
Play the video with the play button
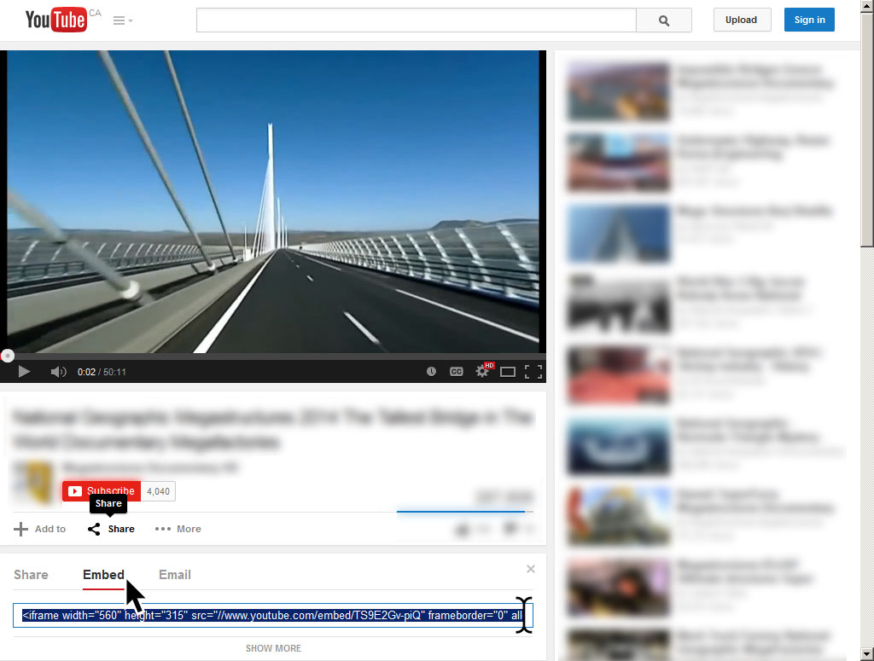pos(24,372)
